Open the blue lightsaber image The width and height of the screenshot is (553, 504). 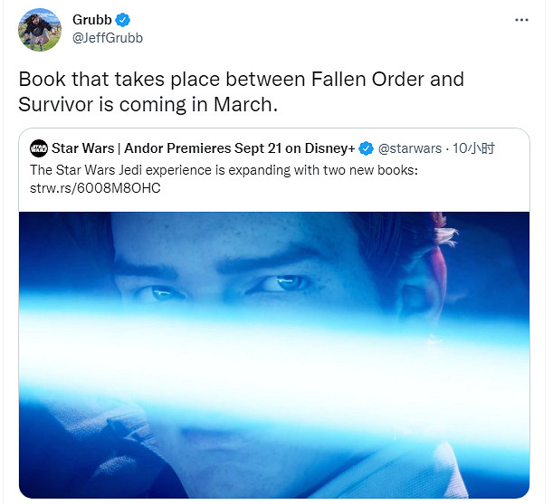(x=274, y=355)
